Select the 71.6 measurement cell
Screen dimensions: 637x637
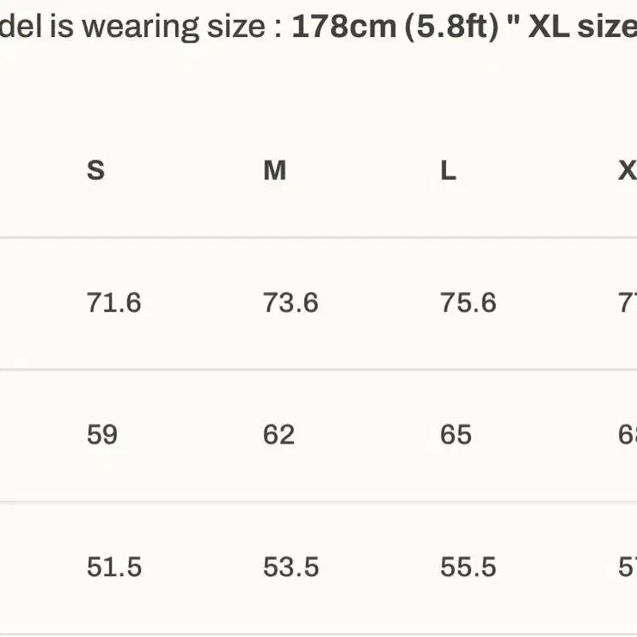(114, 303)
